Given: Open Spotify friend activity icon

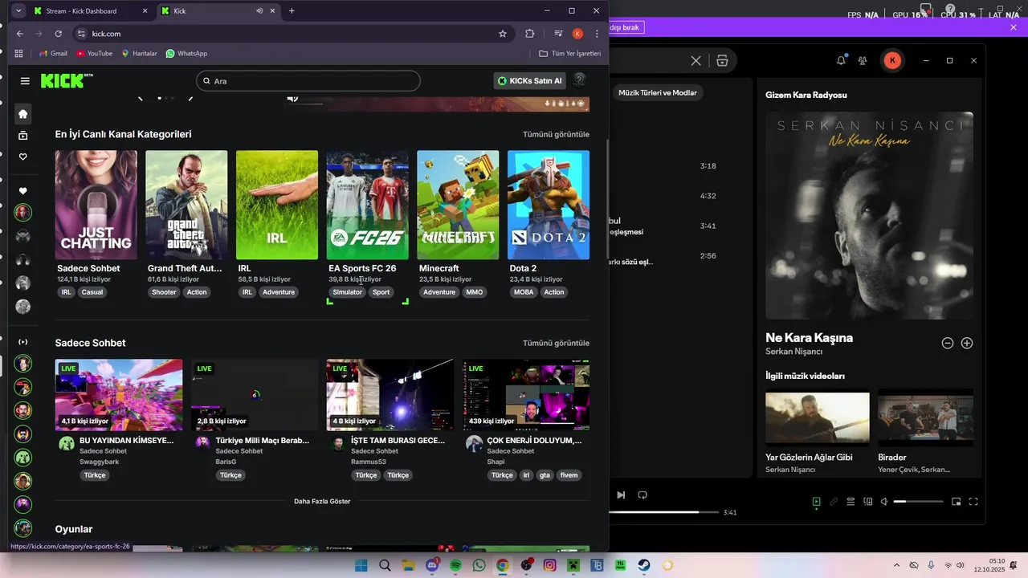Looking at the screenshot, I should tap(863, 60).
